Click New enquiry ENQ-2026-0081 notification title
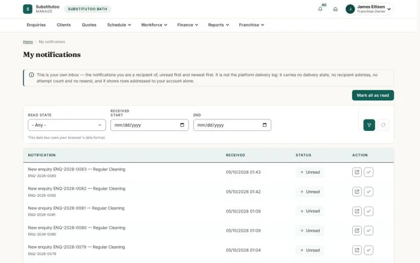Viewport: 420px width, 263px height. pyautogui.click(x=76, y=208)
